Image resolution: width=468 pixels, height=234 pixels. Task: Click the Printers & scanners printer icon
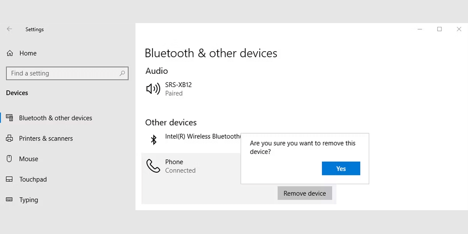click(x=9, y=138)
